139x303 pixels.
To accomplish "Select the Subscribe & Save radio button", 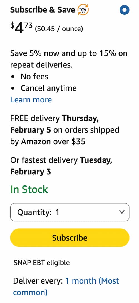I will pos(124,10).
